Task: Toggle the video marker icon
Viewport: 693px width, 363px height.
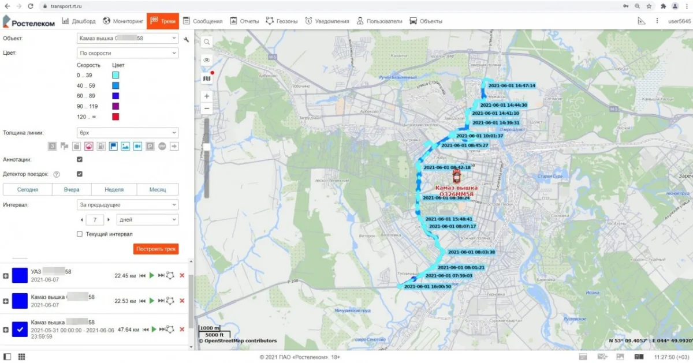Action: pos(137,146)
